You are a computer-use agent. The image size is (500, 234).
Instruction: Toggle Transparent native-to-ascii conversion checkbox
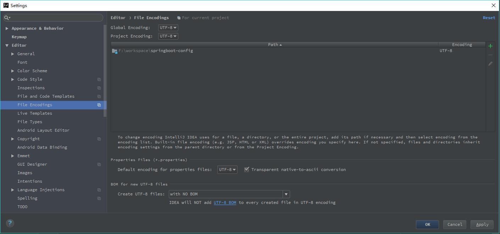point(247,170)
